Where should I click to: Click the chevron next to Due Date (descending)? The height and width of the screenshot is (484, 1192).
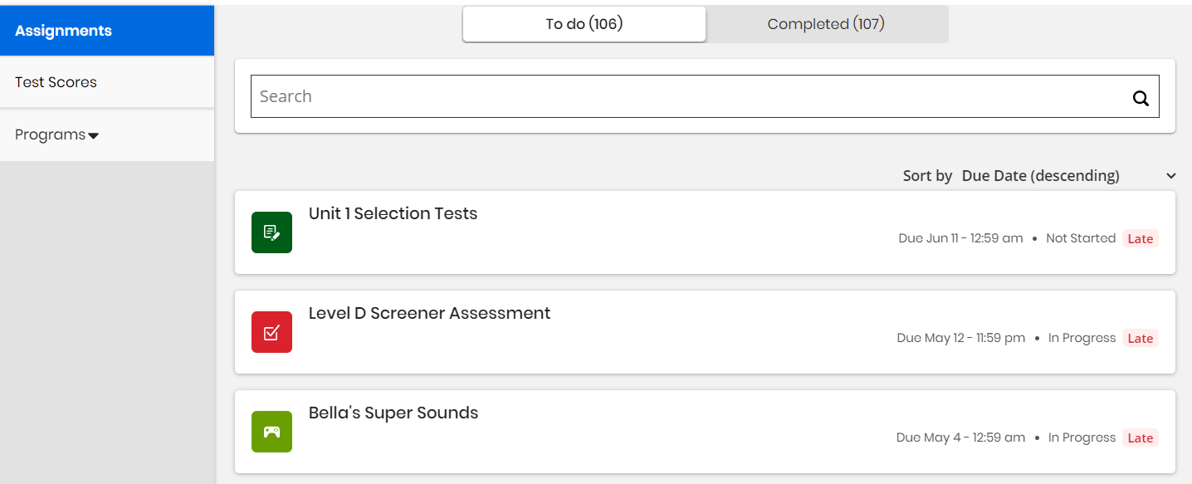pyautogui.click(x=1170, y=175)
